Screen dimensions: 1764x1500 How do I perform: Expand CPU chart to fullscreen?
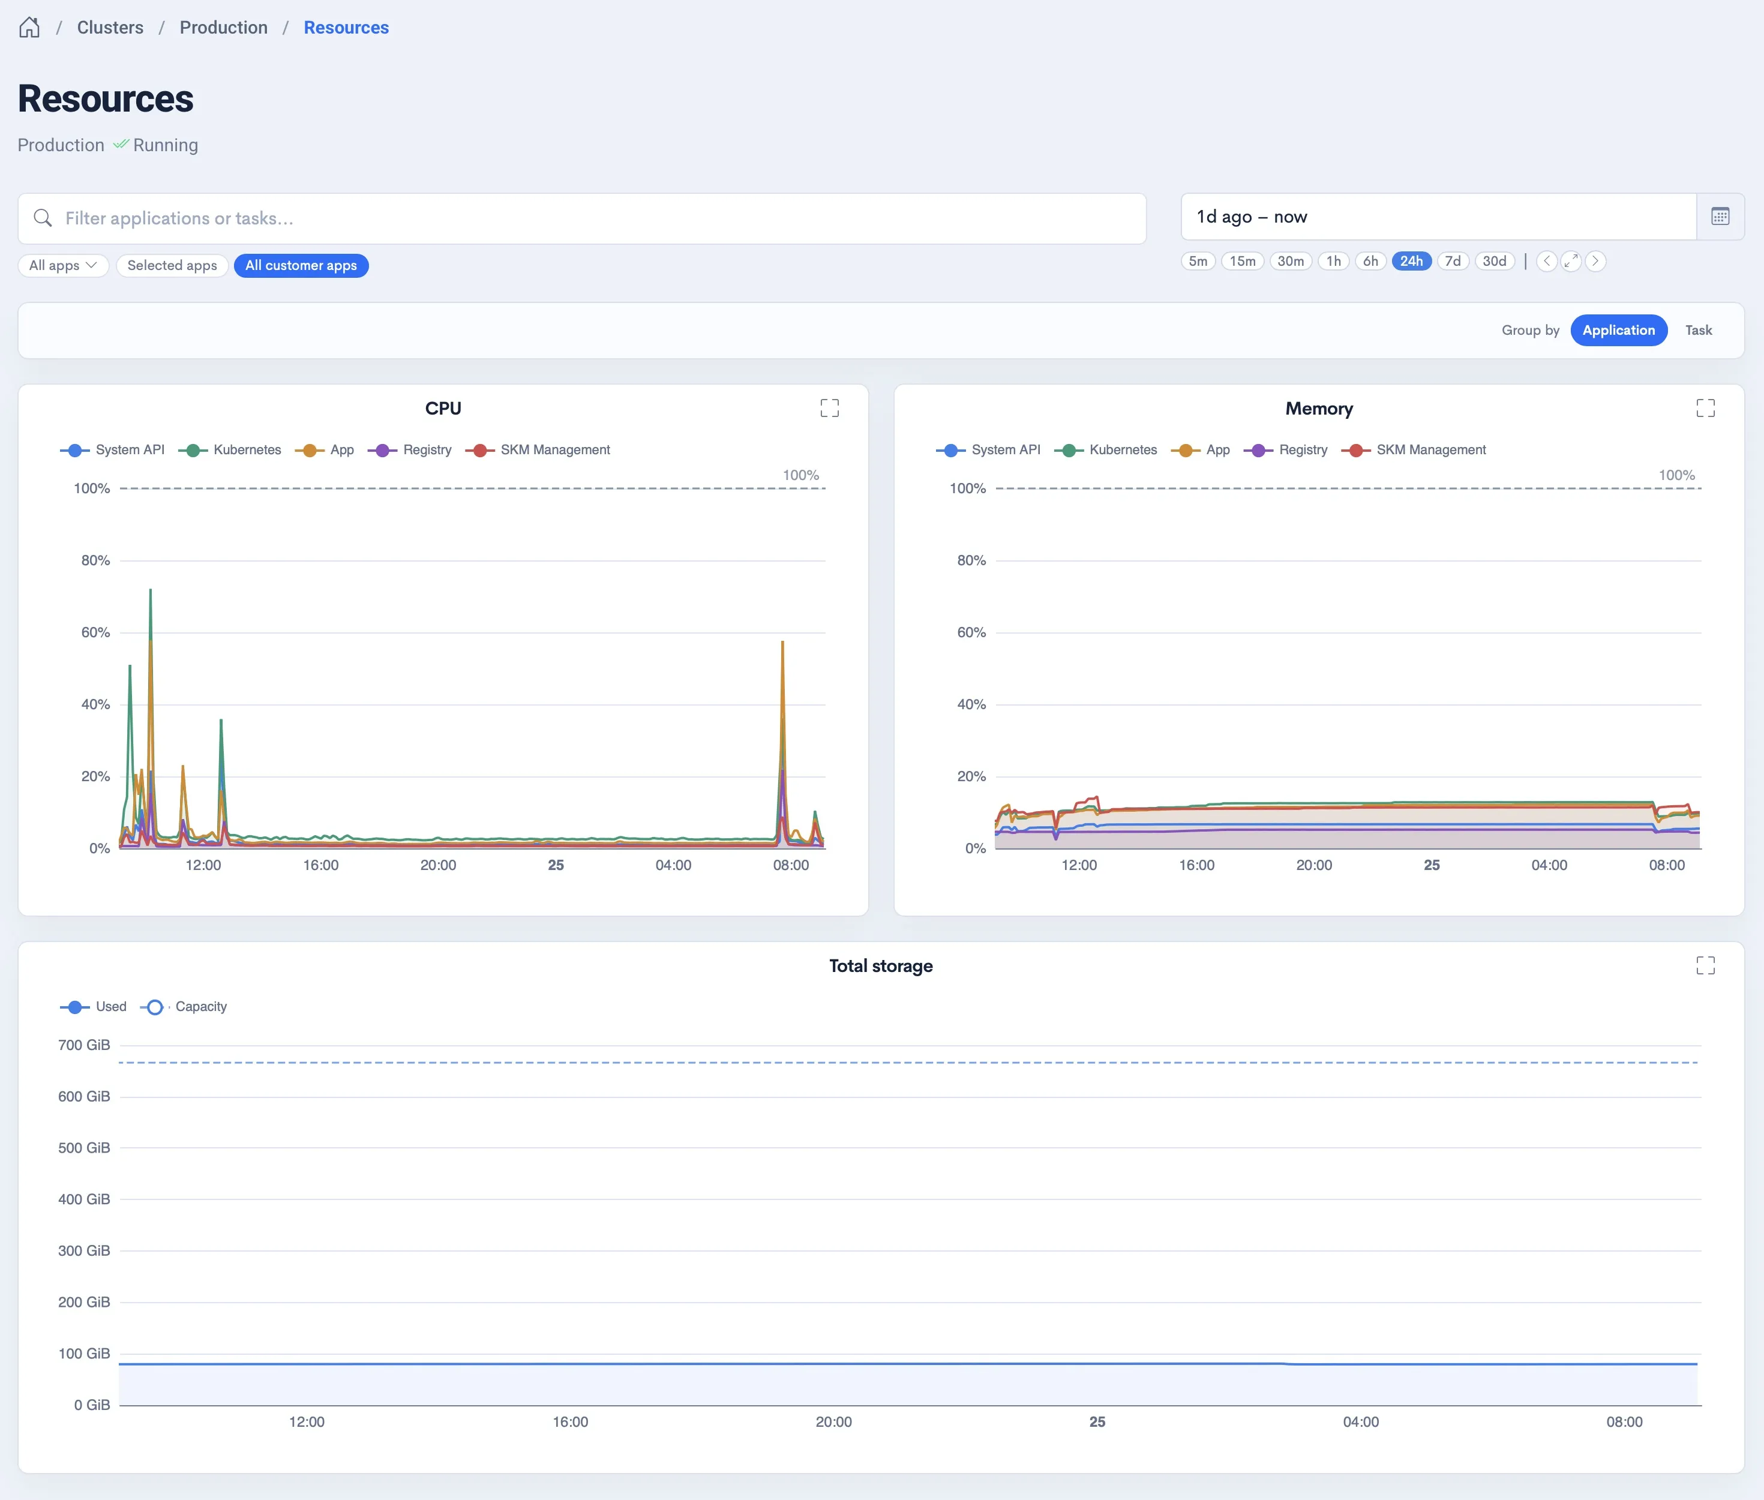click(x=830, y=408)
